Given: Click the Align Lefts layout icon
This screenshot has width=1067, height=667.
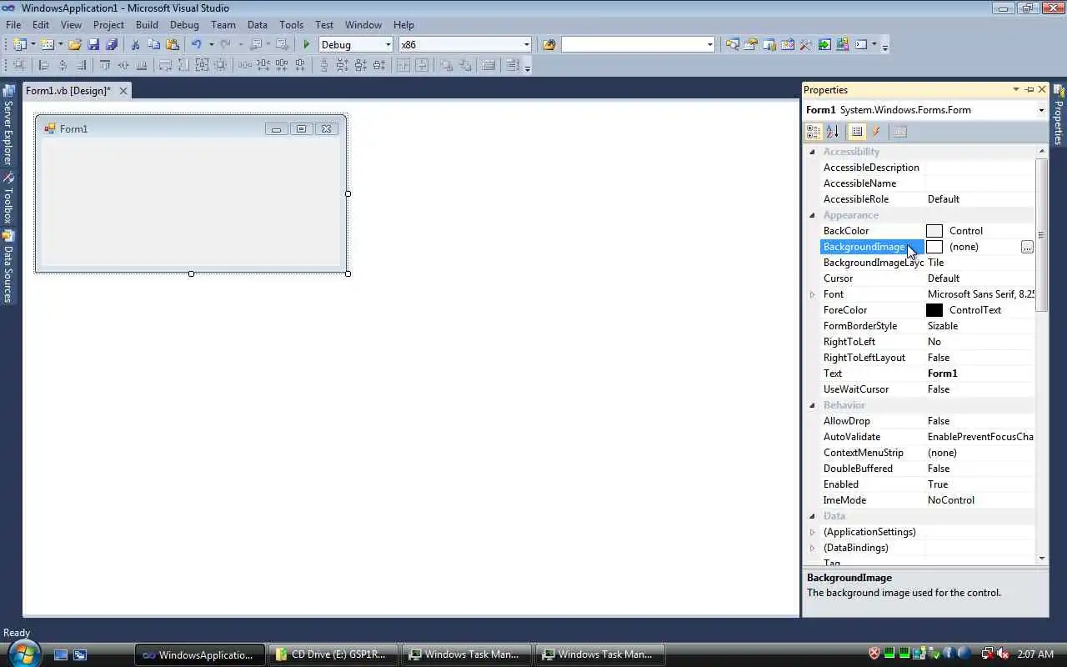Looking at the screenshot, I should click(44, 65).
